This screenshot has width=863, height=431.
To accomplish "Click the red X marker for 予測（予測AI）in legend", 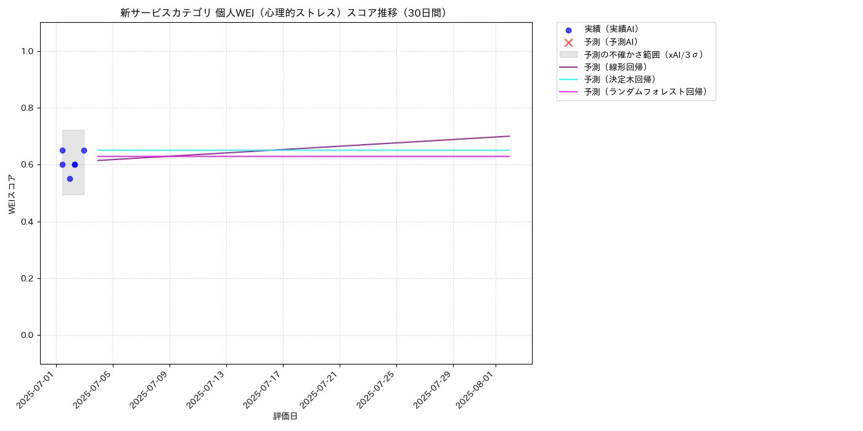I will pyautogui.click(x=568, y=42).
